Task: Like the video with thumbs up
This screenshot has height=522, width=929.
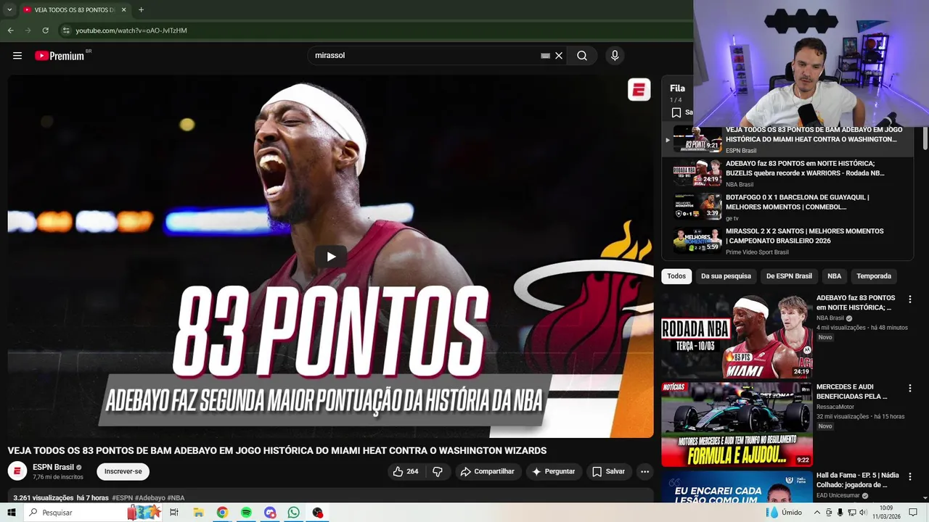Action: coord(406,471)
